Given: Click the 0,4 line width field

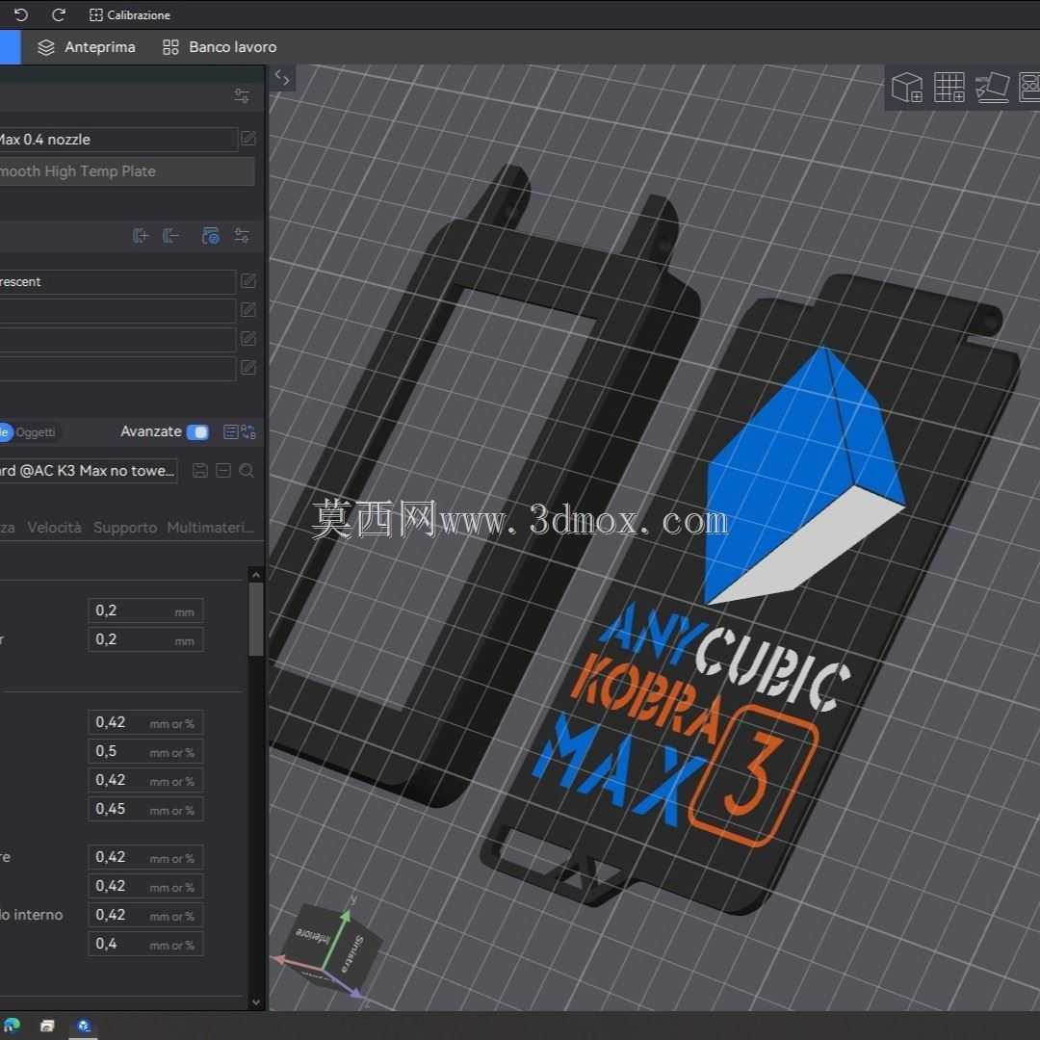Looking at the screenshot, I should click(146, 944).
